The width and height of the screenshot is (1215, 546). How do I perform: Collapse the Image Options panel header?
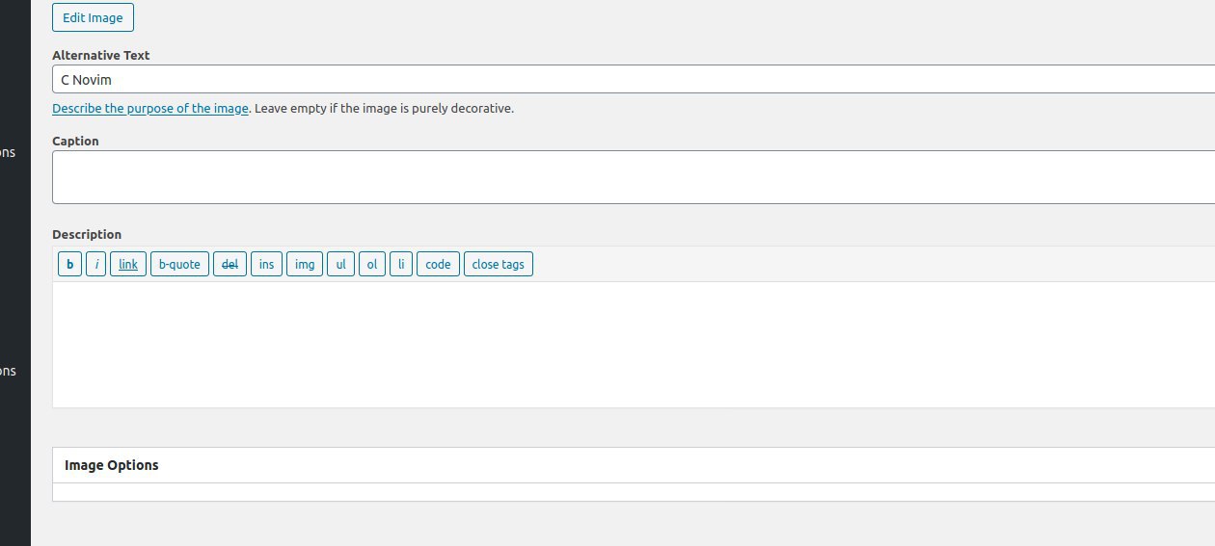point(627,465)
